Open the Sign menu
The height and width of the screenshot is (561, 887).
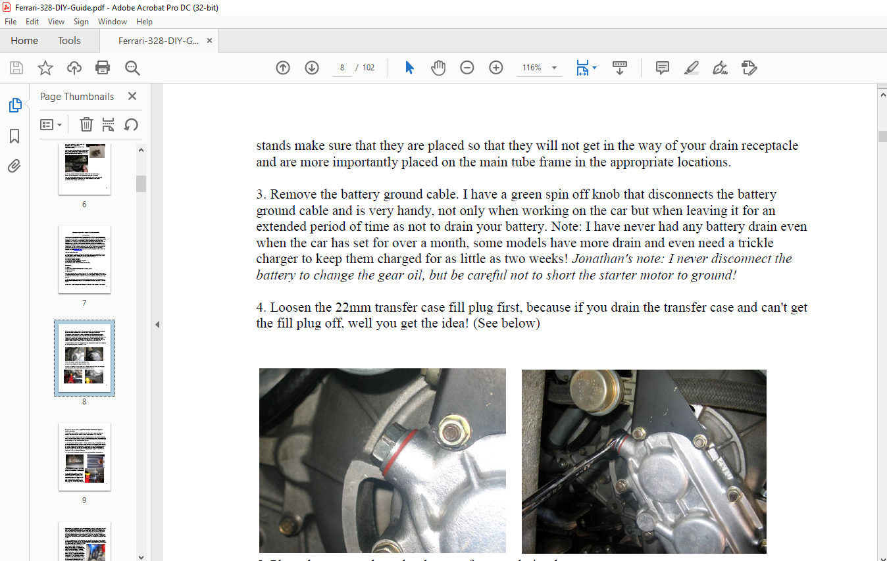[81, 22]
